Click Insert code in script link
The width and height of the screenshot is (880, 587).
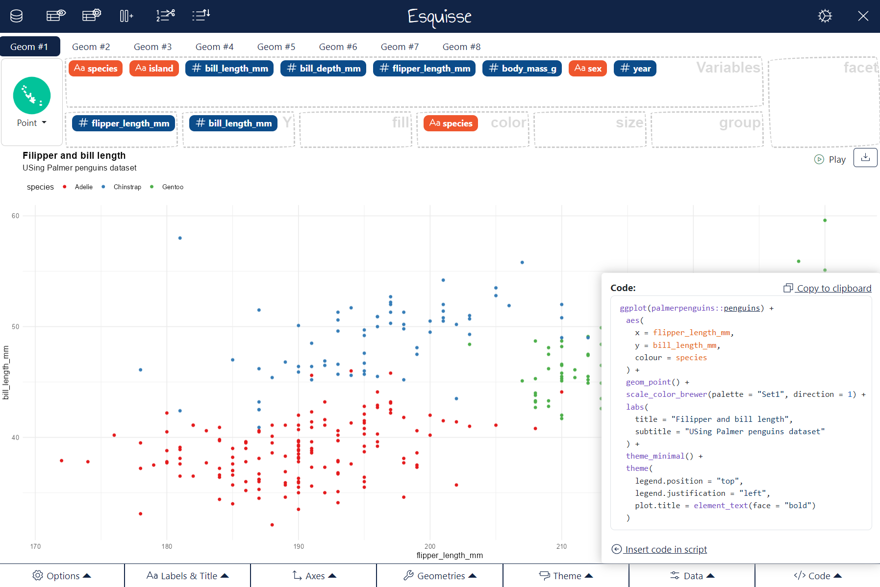660,549
